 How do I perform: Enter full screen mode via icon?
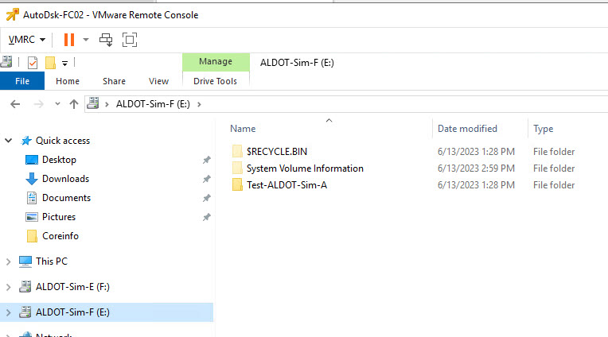coord(130,39)
